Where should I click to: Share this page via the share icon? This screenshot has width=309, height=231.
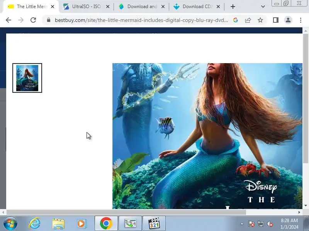pos(248,20)
